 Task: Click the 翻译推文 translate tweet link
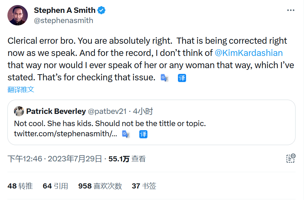tap(21, 89)
